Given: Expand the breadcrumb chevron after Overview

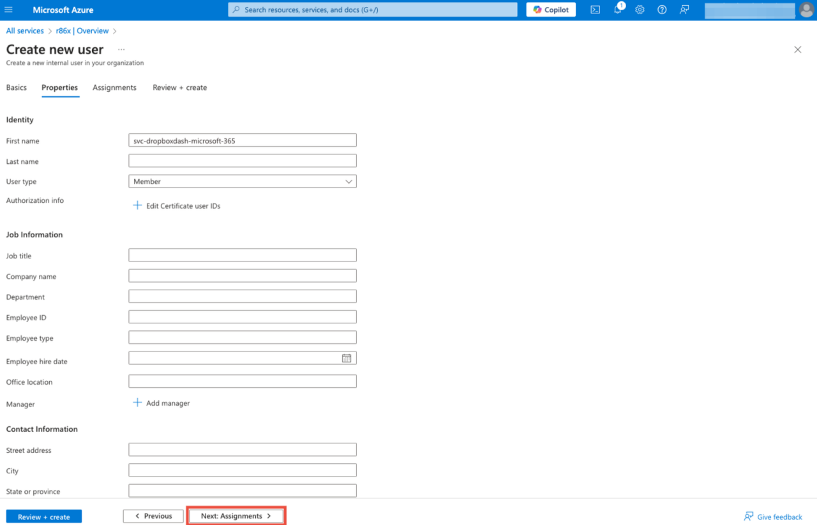Looking at the screenshot, I should pyautogui.click(x=114, y=31).
